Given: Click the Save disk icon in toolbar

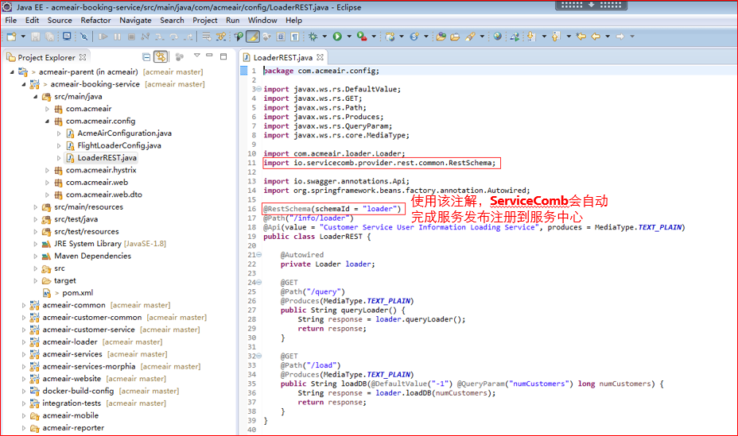Looking at the screenshot, I should [x=37, y=37].
